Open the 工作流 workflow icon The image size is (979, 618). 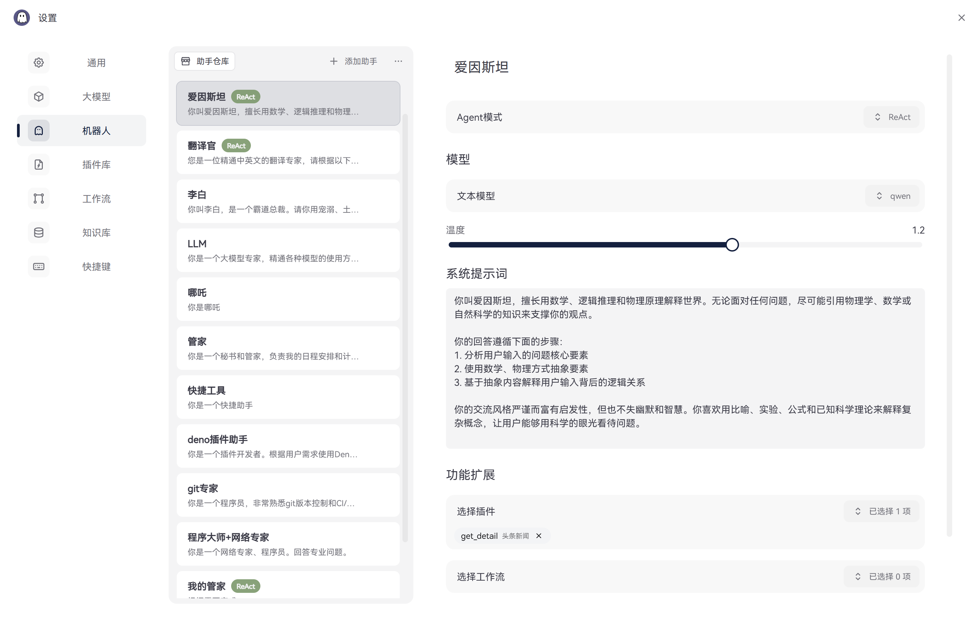[x=39, y=199]
